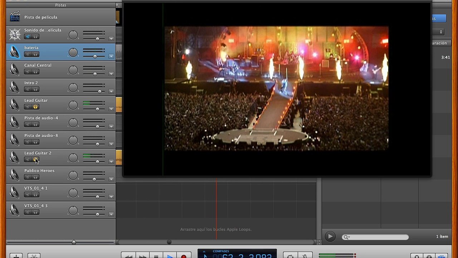Play the loop preview in the browser
458x258 pixels.
point(330,236)
